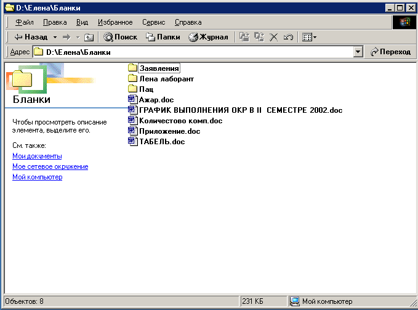Click the file name Количестово комп.doc
The height and width of the screenshot is (310, 418).
(x=181, y=121)
